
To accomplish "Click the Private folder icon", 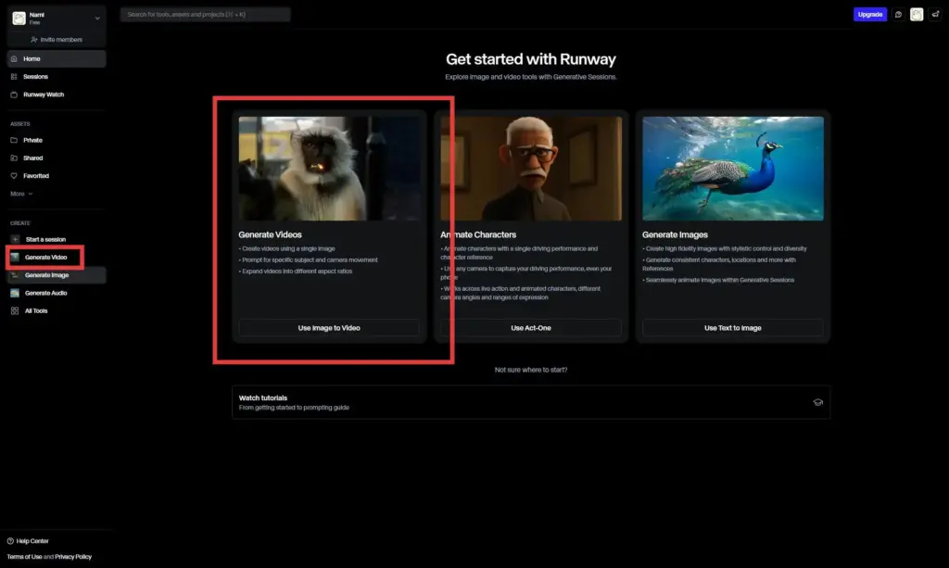I will pyautogui.click(x=14, y=140).
